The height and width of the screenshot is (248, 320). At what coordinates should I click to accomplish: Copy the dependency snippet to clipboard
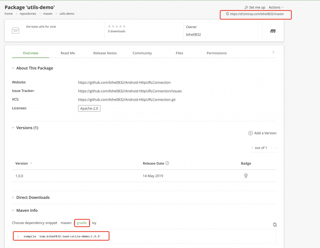pyautogui.click(x=275, y=225)
